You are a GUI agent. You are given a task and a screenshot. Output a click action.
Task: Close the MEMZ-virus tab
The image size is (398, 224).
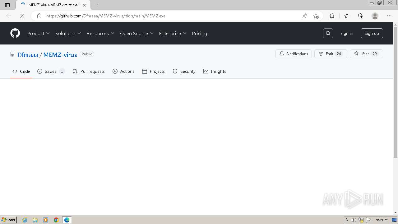(x=84, y=5)
